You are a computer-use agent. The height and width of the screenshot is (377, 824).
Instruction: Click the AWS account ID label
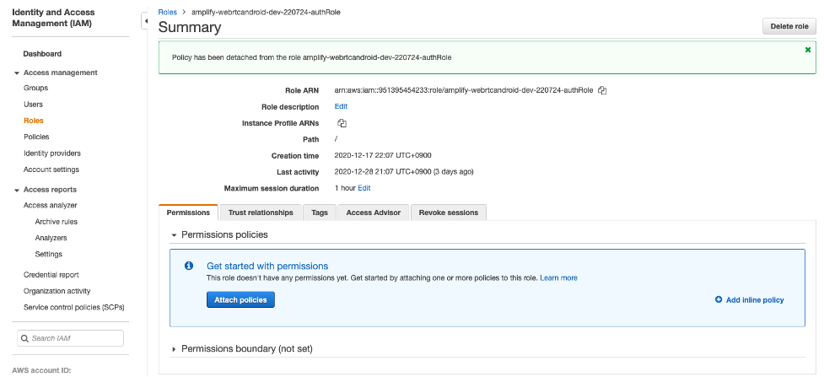pos(41,370)
